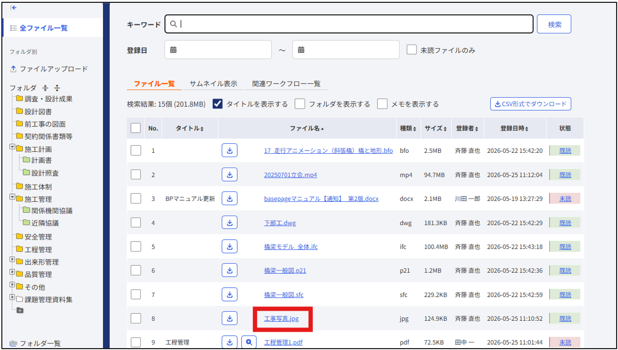Expand the 課題管理資料集 folder node

[x=12, y=297]
